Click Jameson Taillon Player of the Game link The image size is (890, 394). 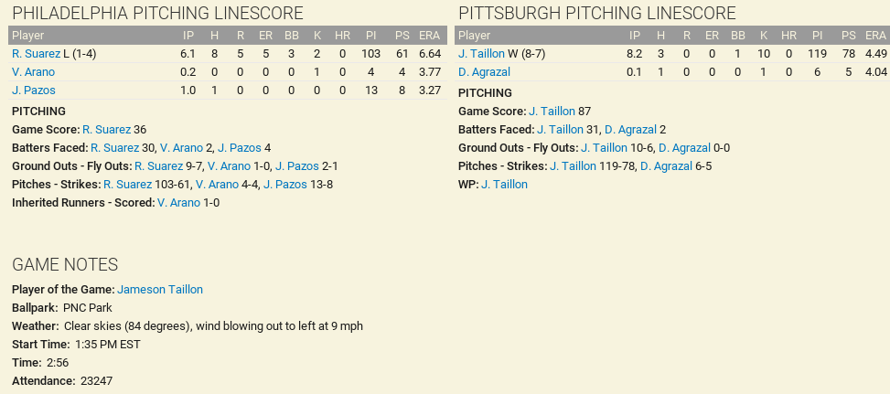160,290
